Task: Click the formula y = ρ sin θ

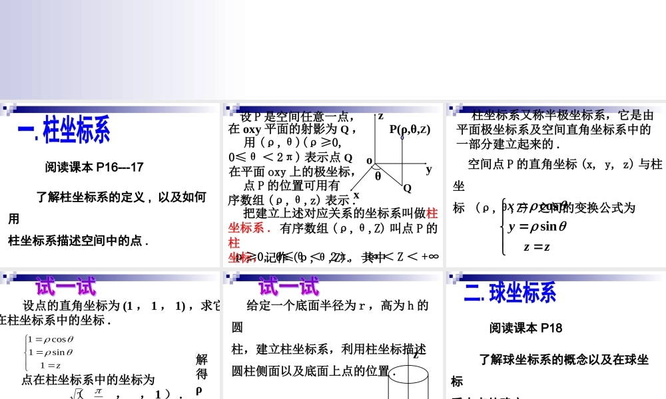Action: [537, 226]
